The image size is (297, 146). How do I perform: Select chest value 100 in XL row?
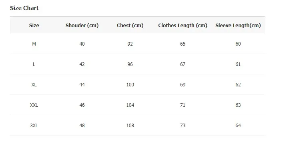tap(130, 85)
